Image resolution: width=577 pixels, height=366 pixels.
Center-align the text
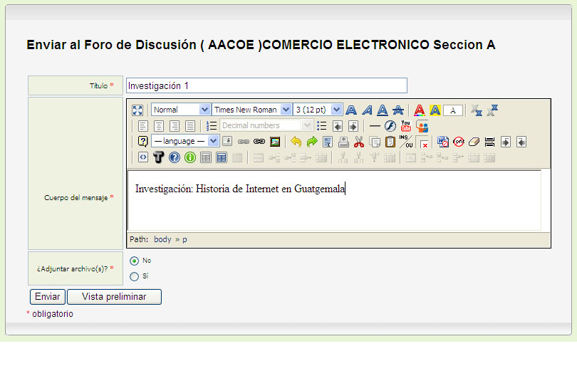point(159,126)
